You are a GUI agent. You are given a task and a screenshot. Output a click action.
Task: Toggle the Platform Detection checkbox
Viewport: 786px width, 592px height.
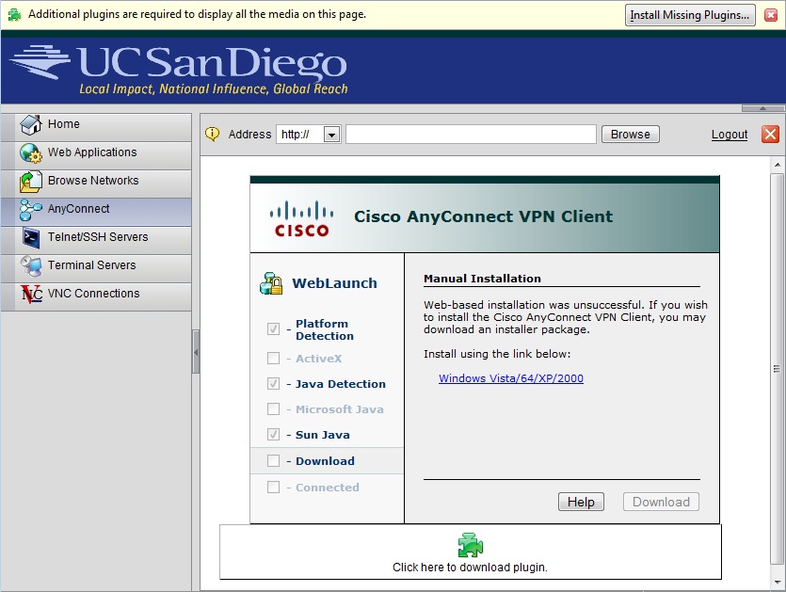coord(273,328)
